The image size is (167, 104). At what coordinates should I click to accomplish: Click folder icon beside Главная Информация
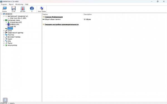point(43,17)
